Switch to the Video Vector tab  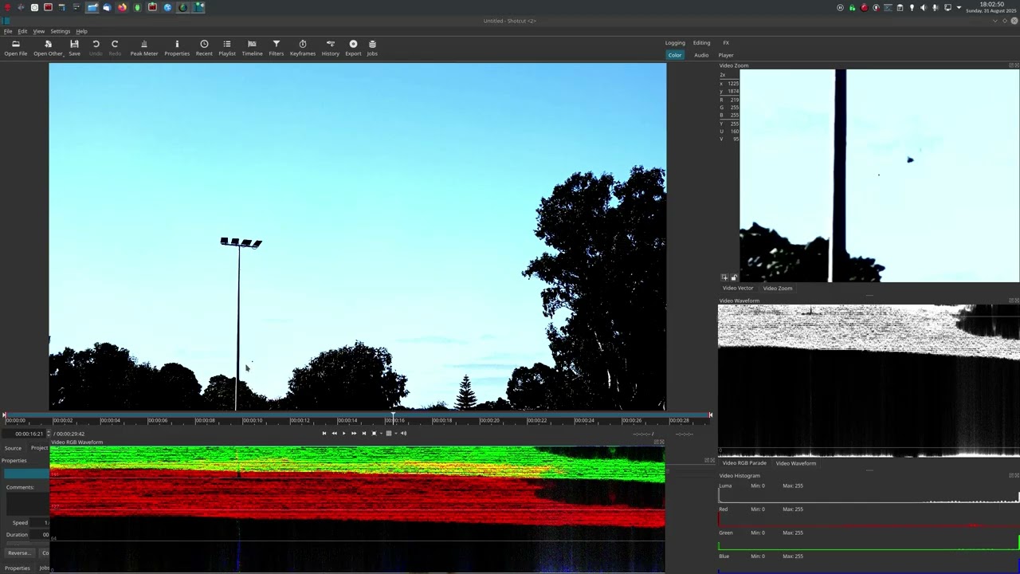[737, 288]
